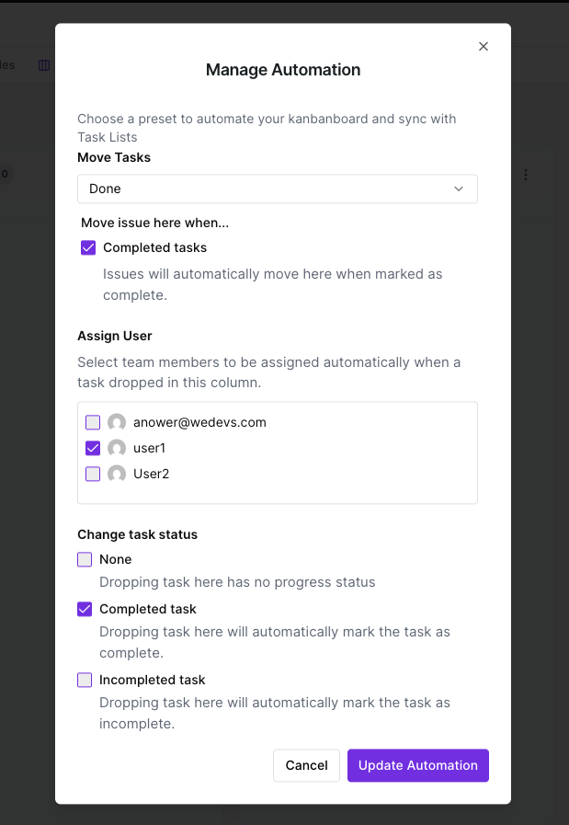
Task: Click the user1 name in the list
Action: (x=149, y=449)
